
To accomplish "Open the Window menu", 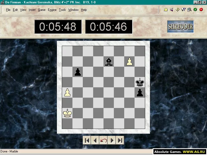I will tap(73, 10).
